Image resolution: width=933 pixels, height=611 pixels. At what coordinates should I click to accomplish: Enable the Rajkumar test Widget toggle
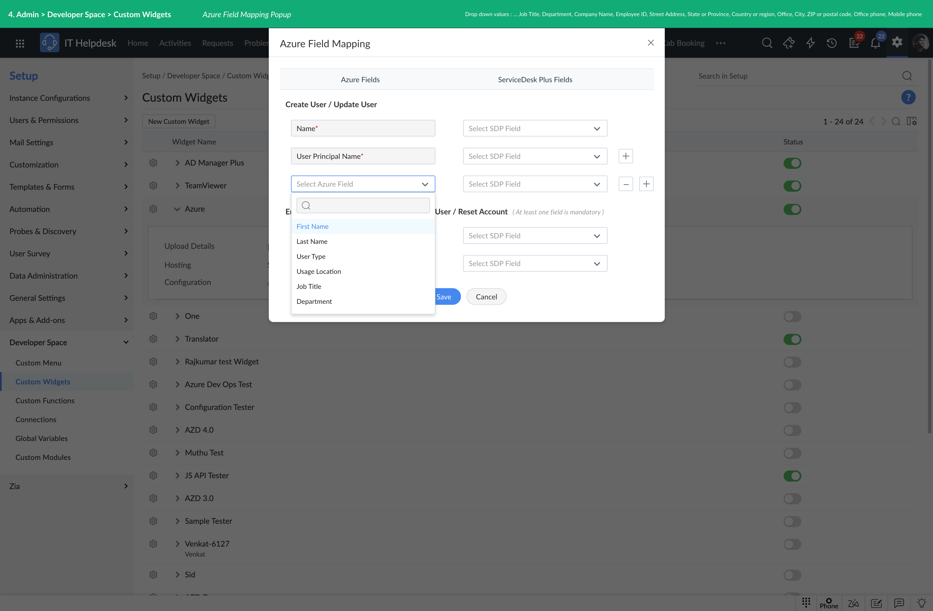coord(792,362)
